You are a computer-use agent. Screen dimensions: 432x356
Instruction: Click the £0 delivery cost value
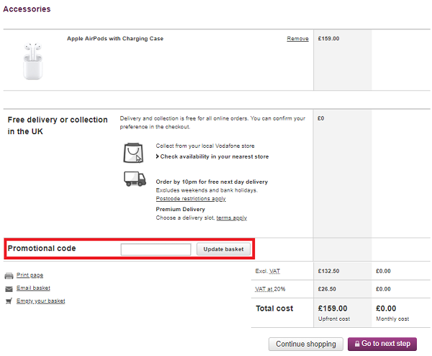(x=320, y=118)
